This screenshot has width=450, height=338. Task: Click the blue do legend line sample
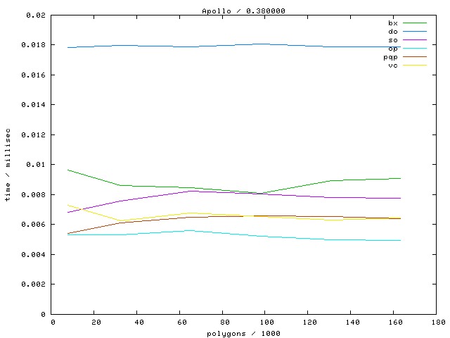414,32
